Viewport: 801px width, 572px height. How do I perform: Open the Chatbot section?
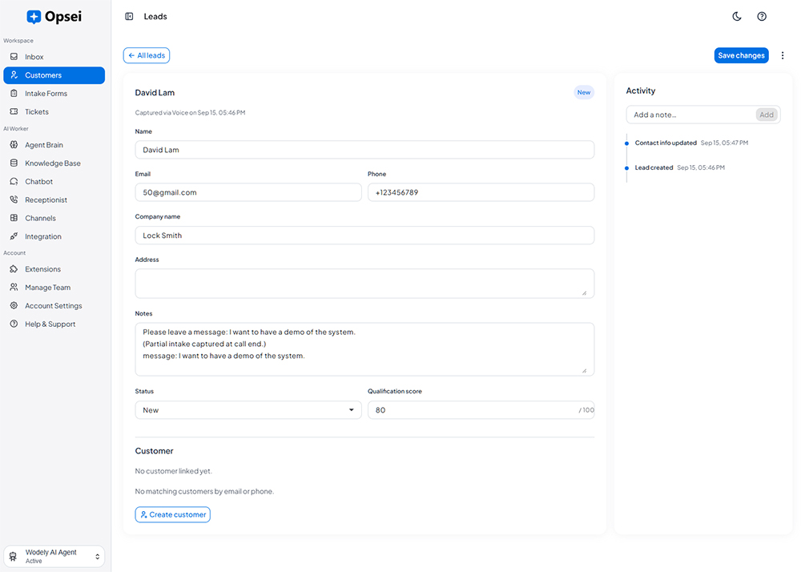54,181
